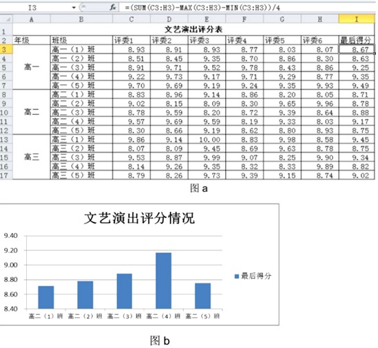Select active cell I3 with value 8.67

[x=357, y=50]
